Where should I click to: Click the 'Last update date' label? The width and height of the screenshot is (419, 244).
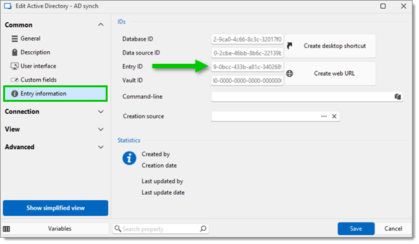pyautogui.click(x=163, y=192)
